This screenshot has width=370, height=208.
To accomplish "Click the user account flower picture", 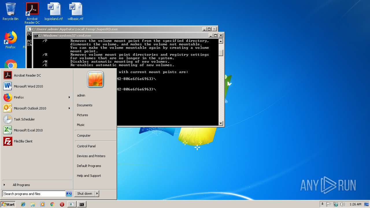I will pos(95,79).
